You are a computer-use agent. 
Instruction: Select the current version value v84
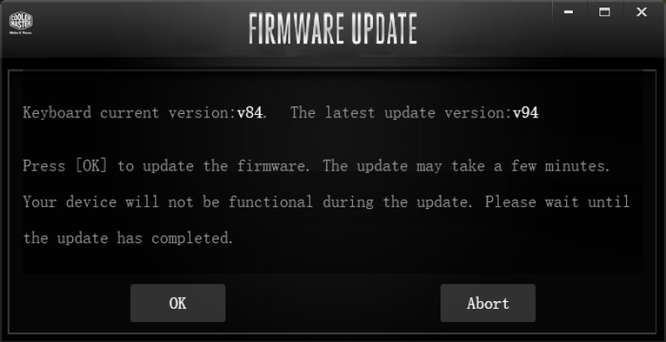tap(250, 113)
